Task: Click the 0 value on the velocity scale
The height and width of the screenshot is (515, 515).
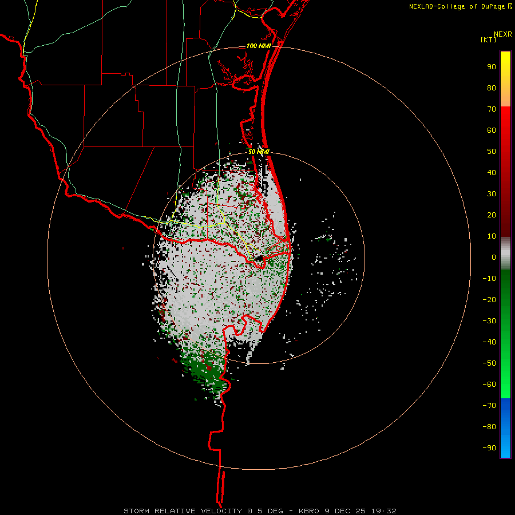Action: click(x=494, y=257)
